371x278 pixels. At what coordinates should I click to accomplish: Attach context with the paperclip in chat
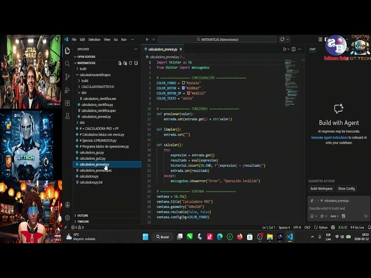tap(312, 201)
